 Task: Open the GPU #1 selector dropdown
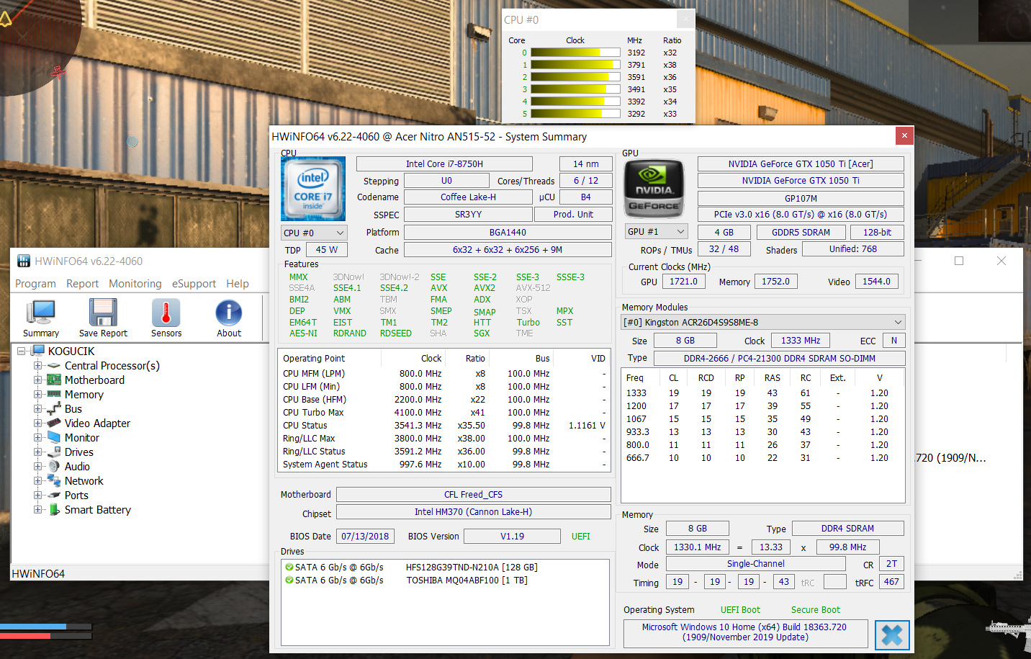click(x=656, y=231)
